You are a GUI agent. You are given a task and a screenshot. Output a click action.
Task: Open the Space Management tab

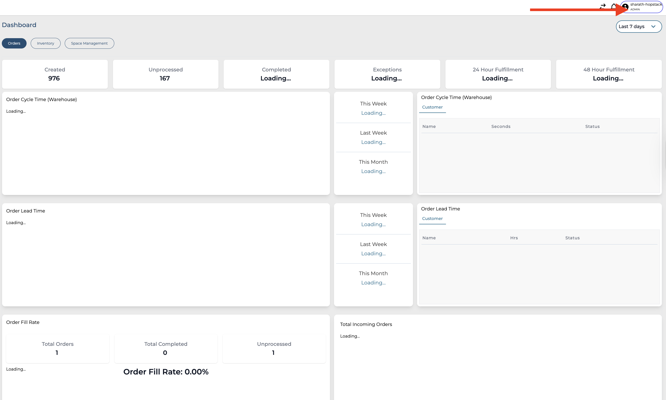(x=89, y=43)
